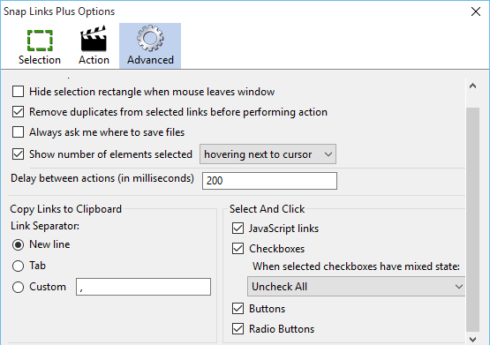Click the custom separator text field
Image resolution: width=490 pixels, height=345 pixels.
[x=143, y=287]
